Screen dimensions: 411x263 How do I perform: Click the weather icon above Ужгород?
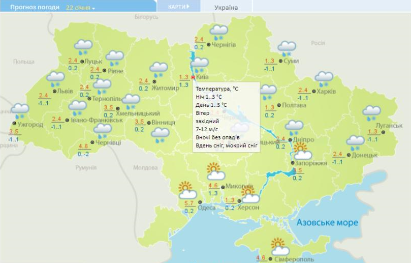click(20, 110)
